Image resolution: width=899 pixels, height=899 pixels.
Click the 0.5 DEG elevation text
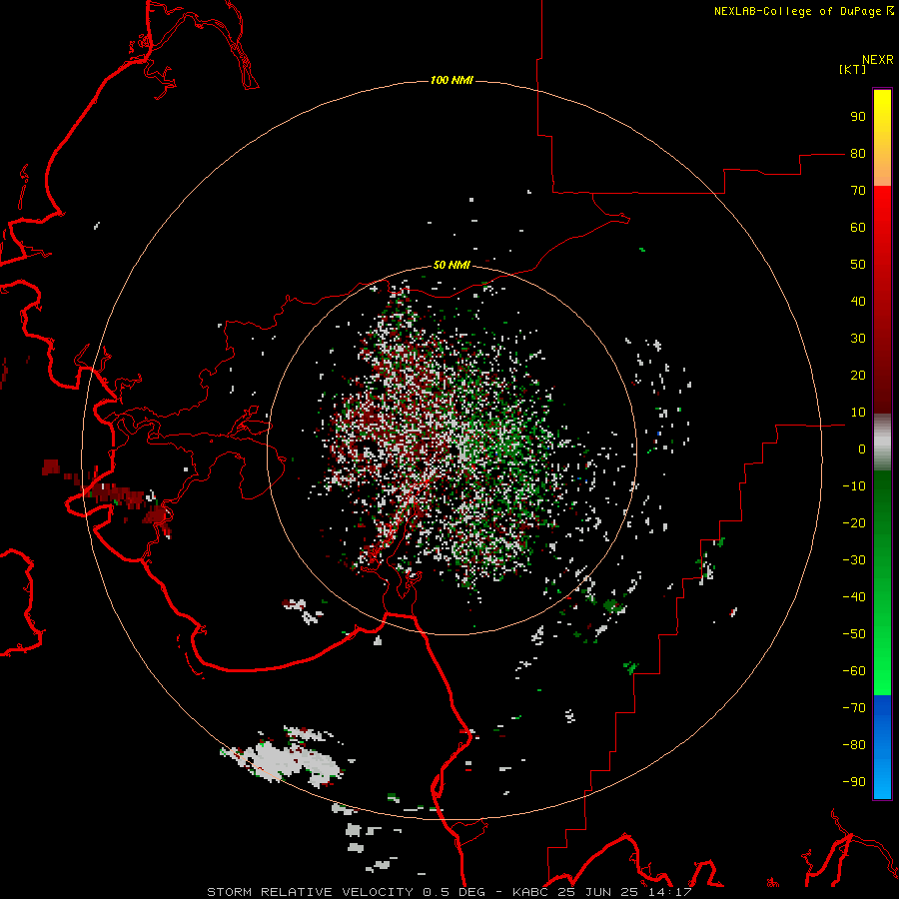[x=454, y=892]
